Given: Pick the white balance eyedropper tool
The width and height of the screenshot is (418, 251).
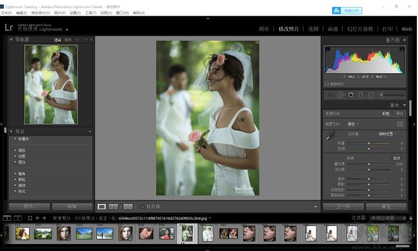Looking at the screenshot, I should coord(330,136).
